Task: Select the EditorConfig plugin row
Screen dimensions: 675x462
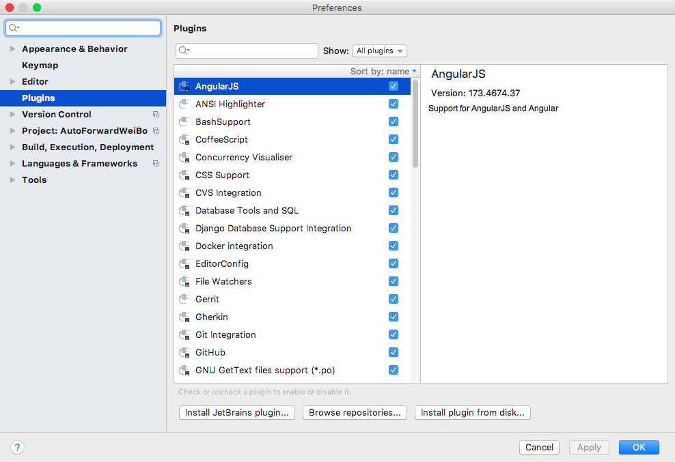Action: pos(292,263)
